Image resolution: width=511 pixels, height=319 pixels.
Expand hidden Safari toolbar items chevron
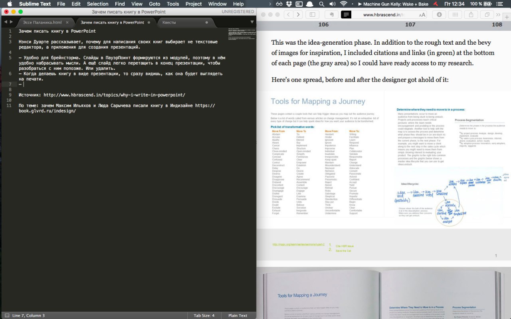coord(498,15)
